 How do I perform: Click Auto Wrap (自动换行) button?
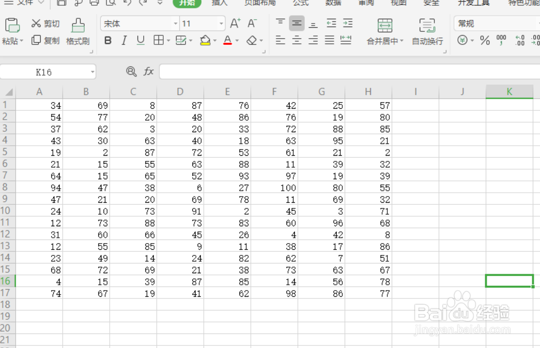[428, 32]
